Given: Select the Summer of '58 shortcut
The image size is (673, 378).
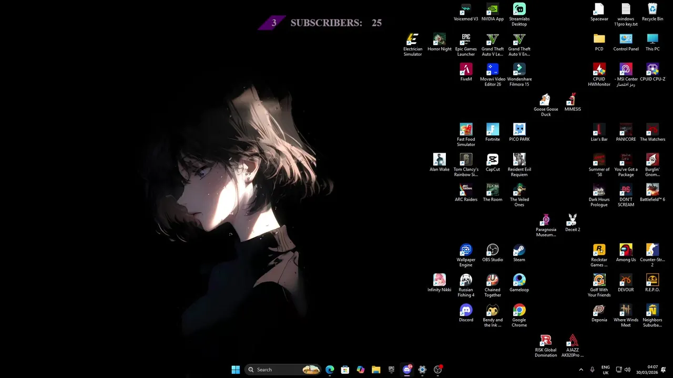Looking at the screenshot, I should (599, 165).
